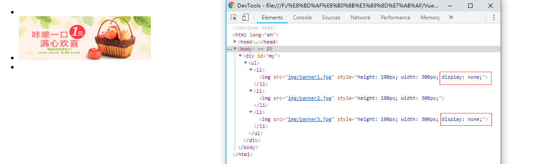Select the <!doctype html> line

coord(254,28)
